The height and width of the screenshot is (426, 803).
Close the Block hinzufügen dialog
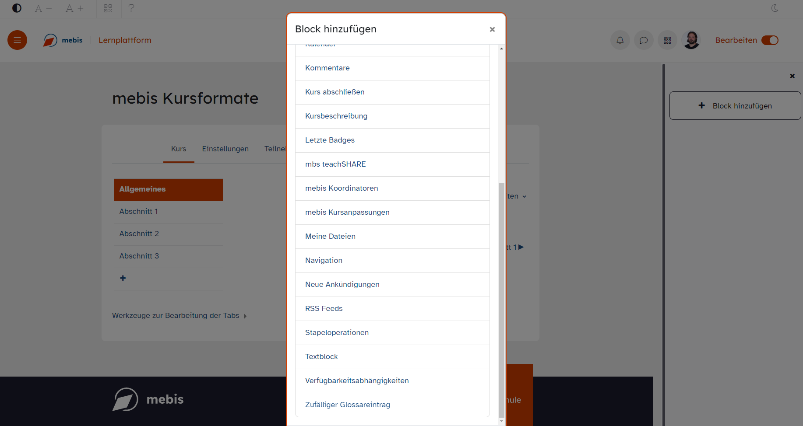coord(492,29)
